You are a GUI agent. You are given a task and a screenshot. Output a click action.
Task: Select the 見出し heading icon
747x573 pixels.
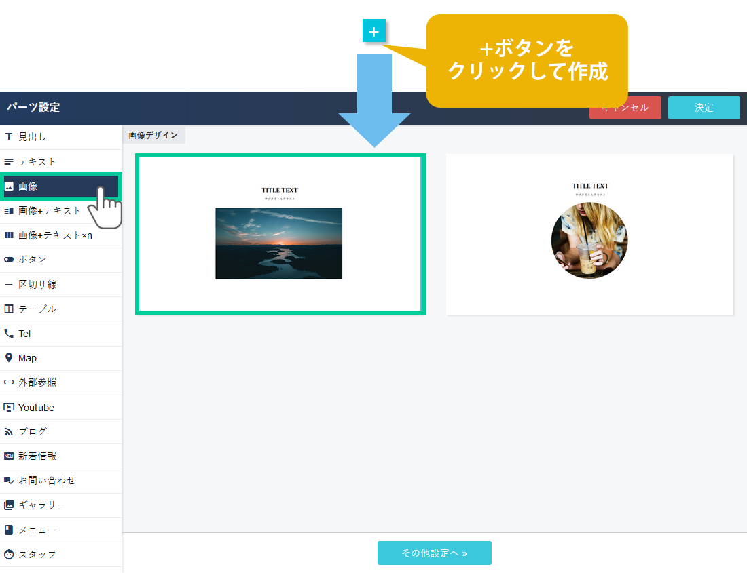[9, 137]
